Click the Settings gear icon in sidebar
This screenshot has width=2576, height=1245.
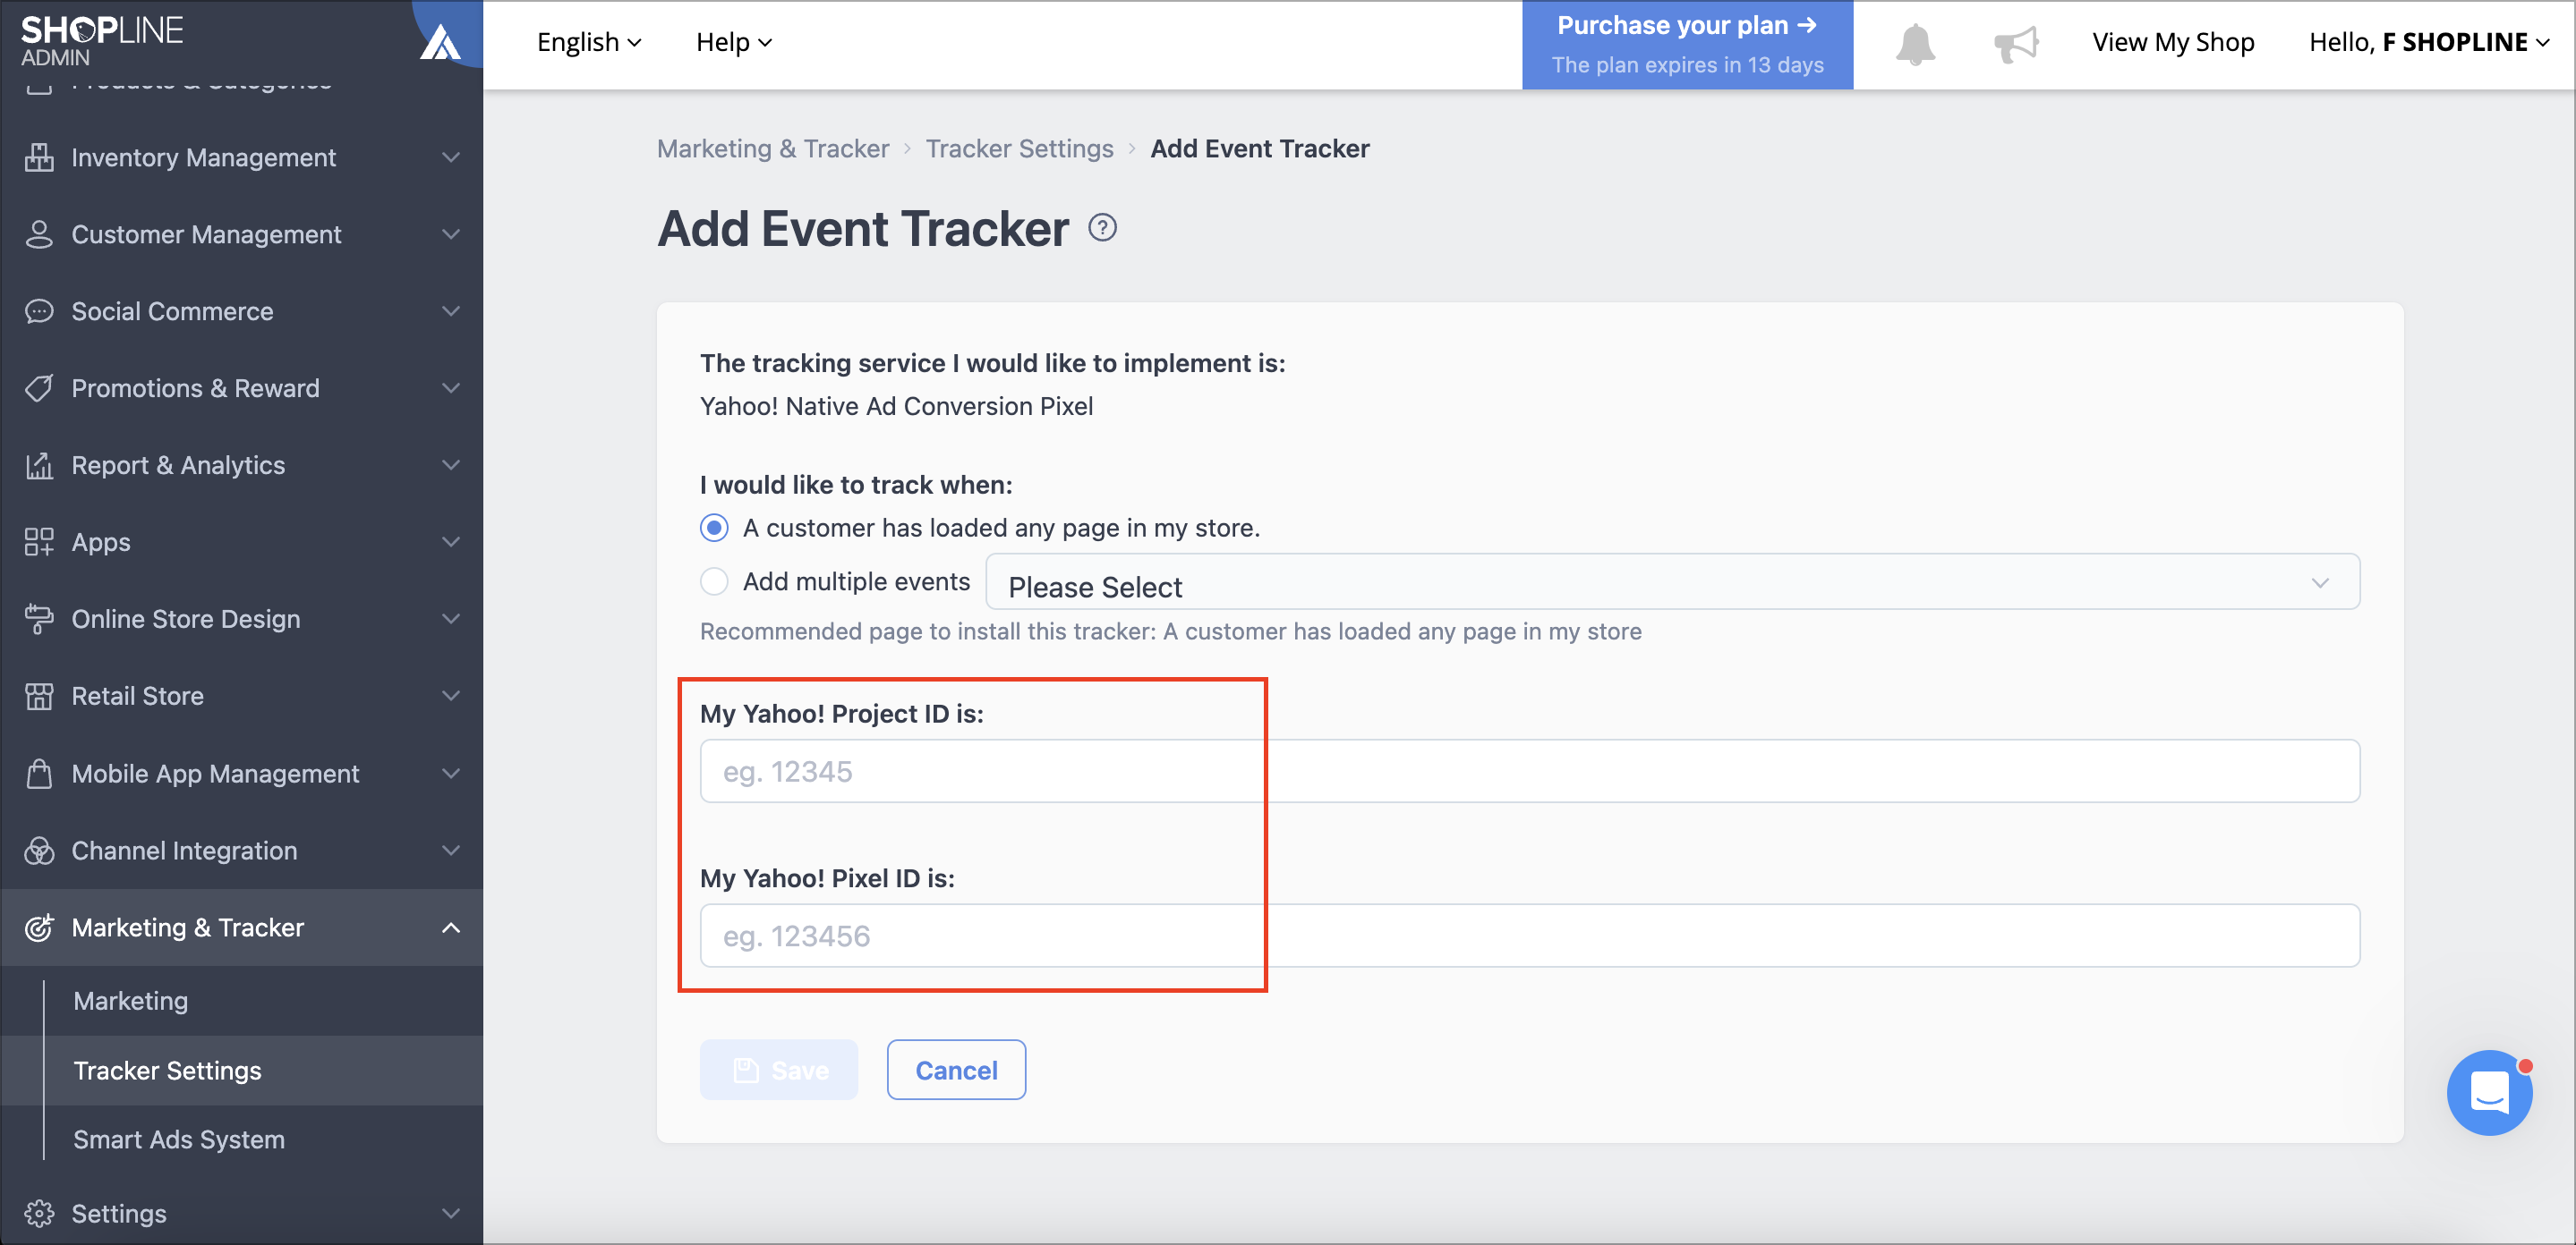[x=39, y=1213]
